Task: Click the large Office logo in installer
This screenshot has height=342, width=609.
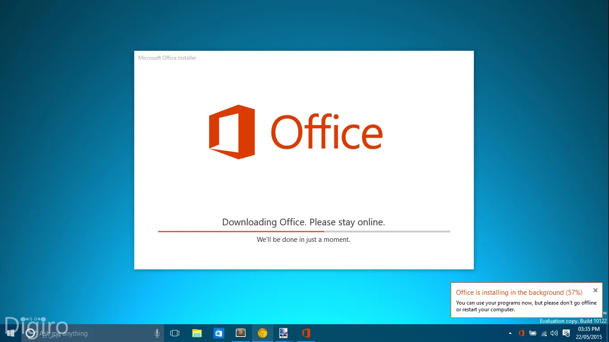Action: 296,132
